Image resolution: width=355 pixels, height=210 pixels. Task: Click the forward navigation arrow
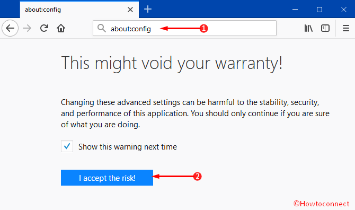point(27,28)
